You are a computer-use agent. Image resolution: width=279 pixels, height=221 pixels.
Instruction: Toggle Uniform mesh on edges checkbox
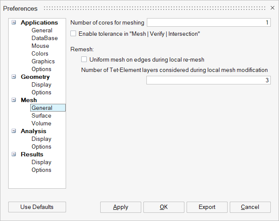[x=84, y=59]
